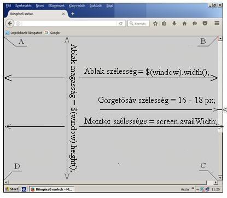This screenshot has width=227, height=198.
Task: Open downloads arrow icon
Action: pyautogui.click(x=174, y=24)
